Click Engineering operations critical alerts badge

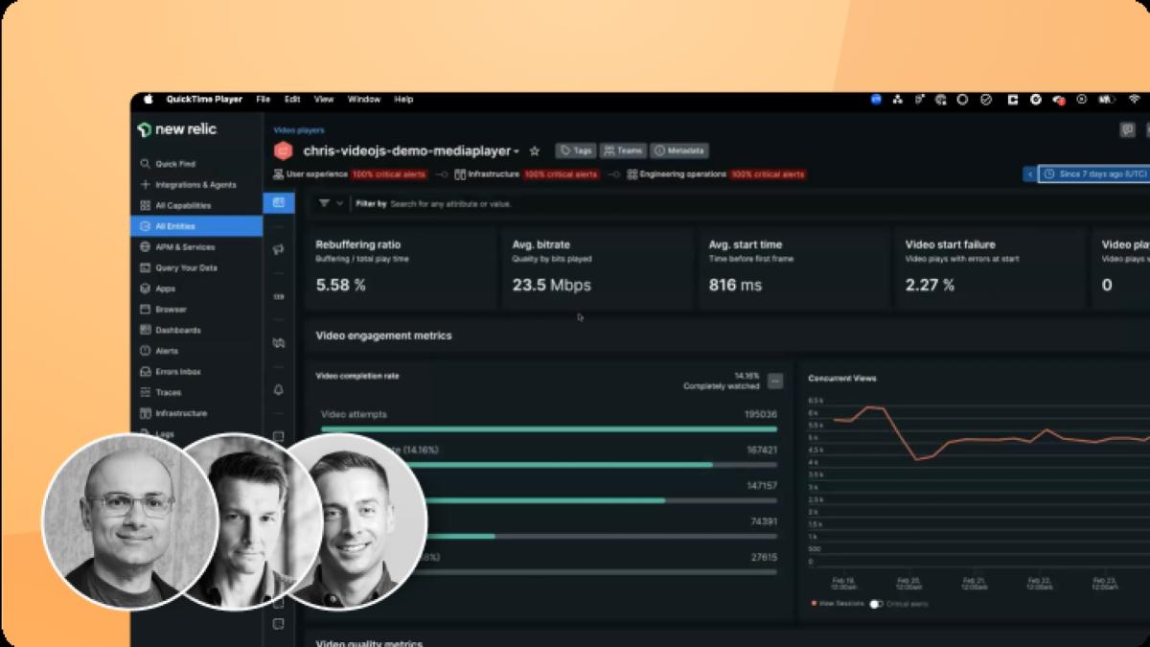pos(768,174)
